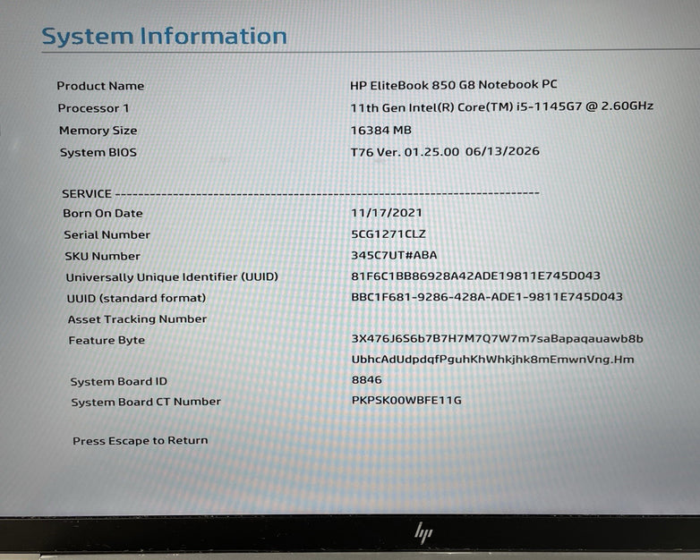Click the '11/17/2021' date value
Screen dimensions: 700x560
(387, 212)
